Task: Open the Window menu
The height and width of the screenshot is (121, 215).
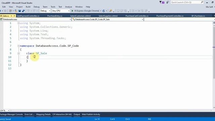Action: coord(79,7)
